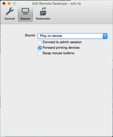
Task: Click the 'Edit Remote Desktops - adv-ts' title
Action: [56, 4]
